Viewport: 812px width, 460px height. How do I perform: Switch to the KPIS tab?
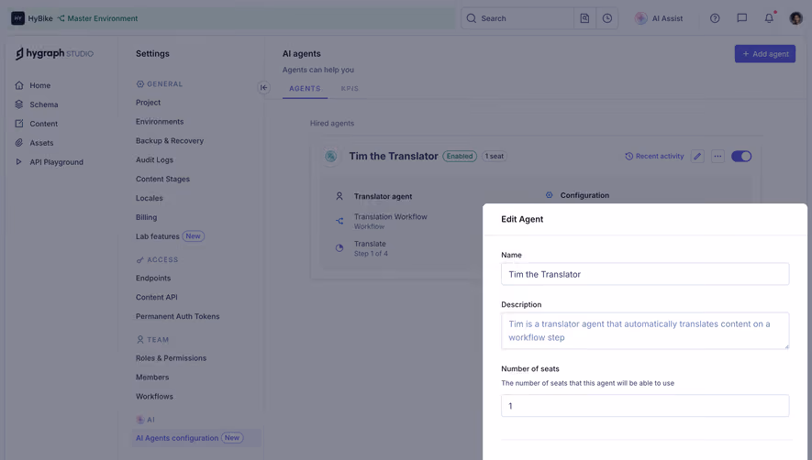point(350,89)
